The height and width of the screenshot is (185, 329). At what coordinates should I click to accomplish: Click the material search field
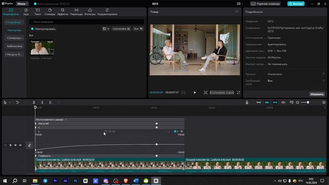pos(87,22)
